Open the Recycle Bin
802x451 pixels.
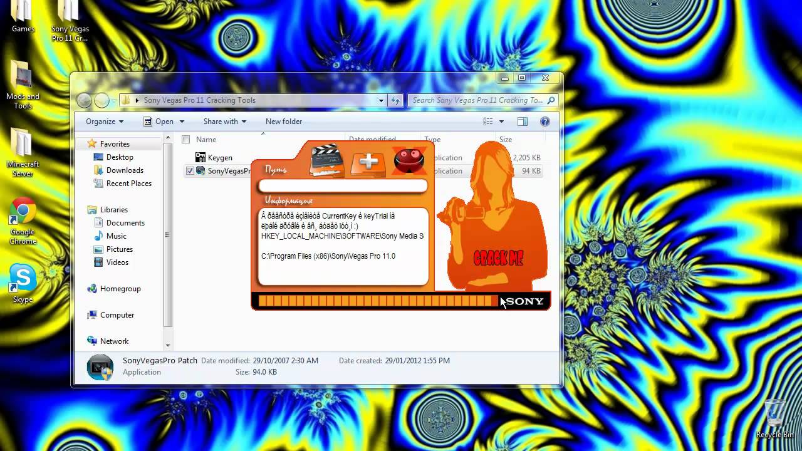click(x=776, y=418)
